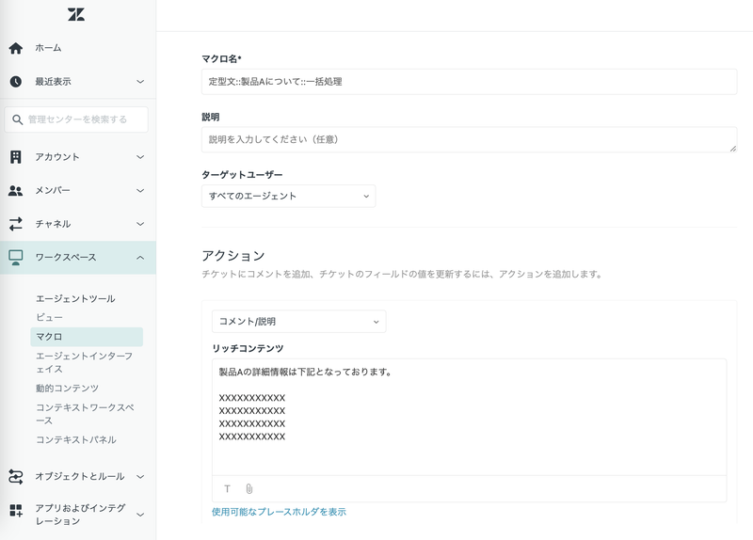Click the アクション heading text
Image resolution: width=753 pixels, height=540 pixels.
coord(232,255)
